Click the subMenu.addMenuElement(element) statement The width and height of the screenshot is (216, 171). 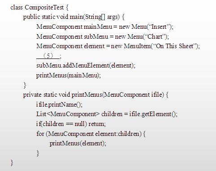[86, 66]
